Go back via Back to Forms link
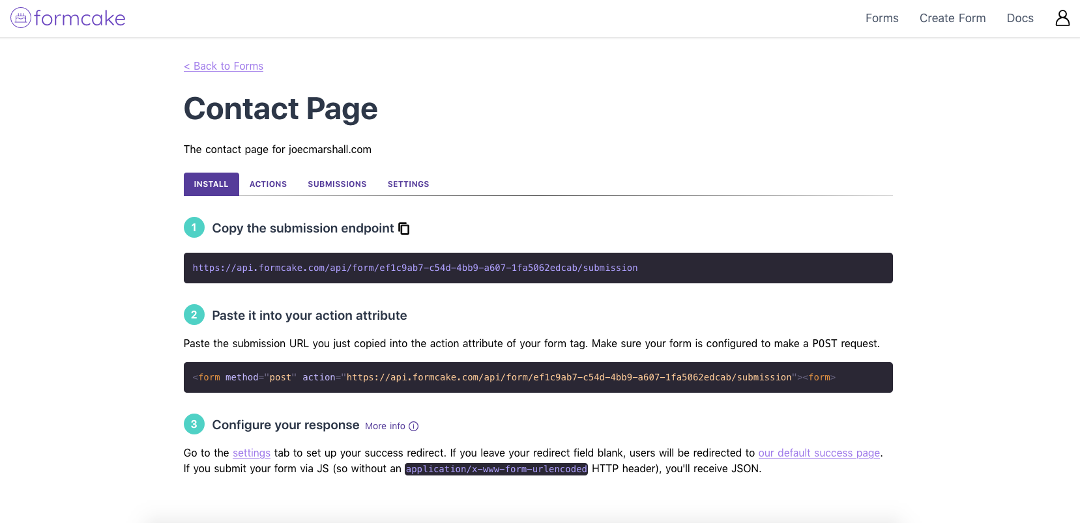Viewport: 1080px width, 523px height. pos(224,66)
